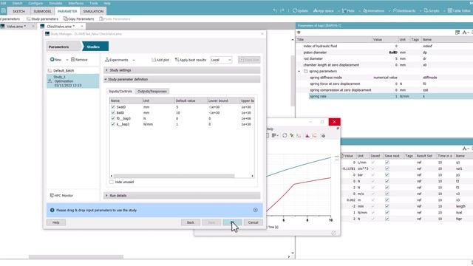Click the Copy Parameters toolbar icon
This screenshot has width=473, height=266.
click(x=66, y=19)
